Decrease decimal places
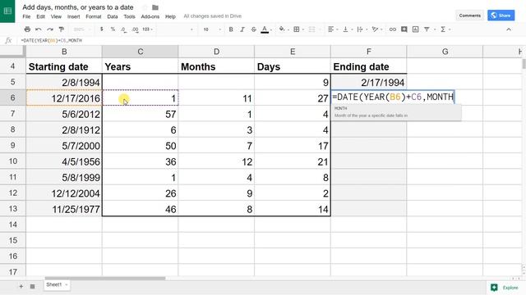Viewport: 526px width, 295px height. [124, 29]
